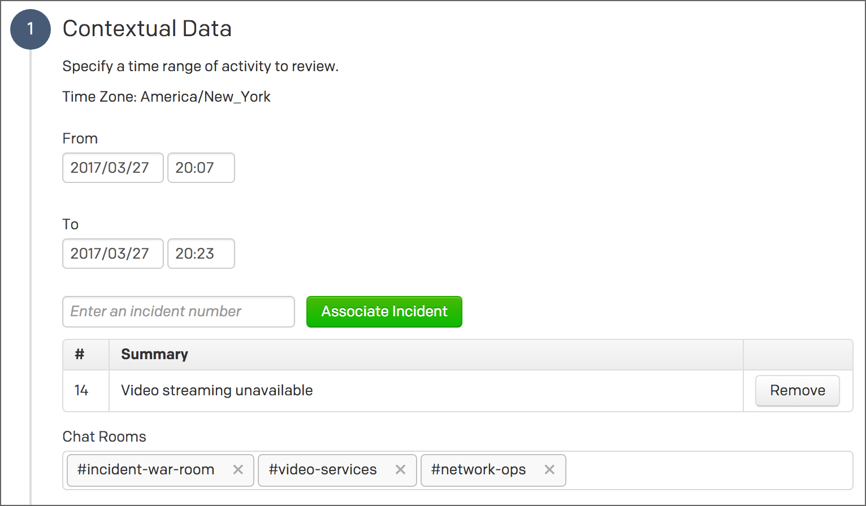This screenshot has height=506, width=866.
Task: Click the step 1 circle badge
Action: tap(31, 29)
